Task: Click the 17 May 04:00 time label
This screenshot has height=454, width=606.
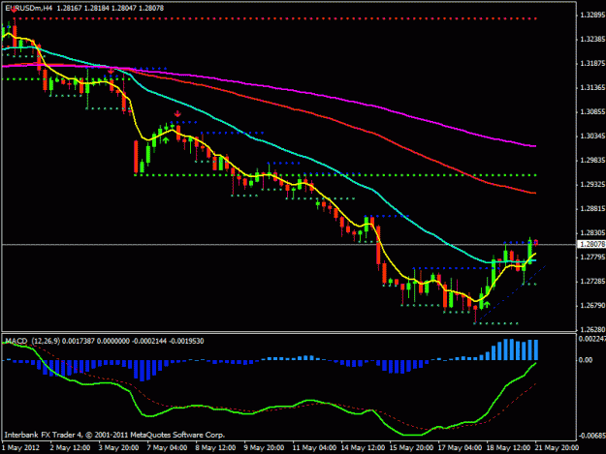Action: click(x=460, y=448)
